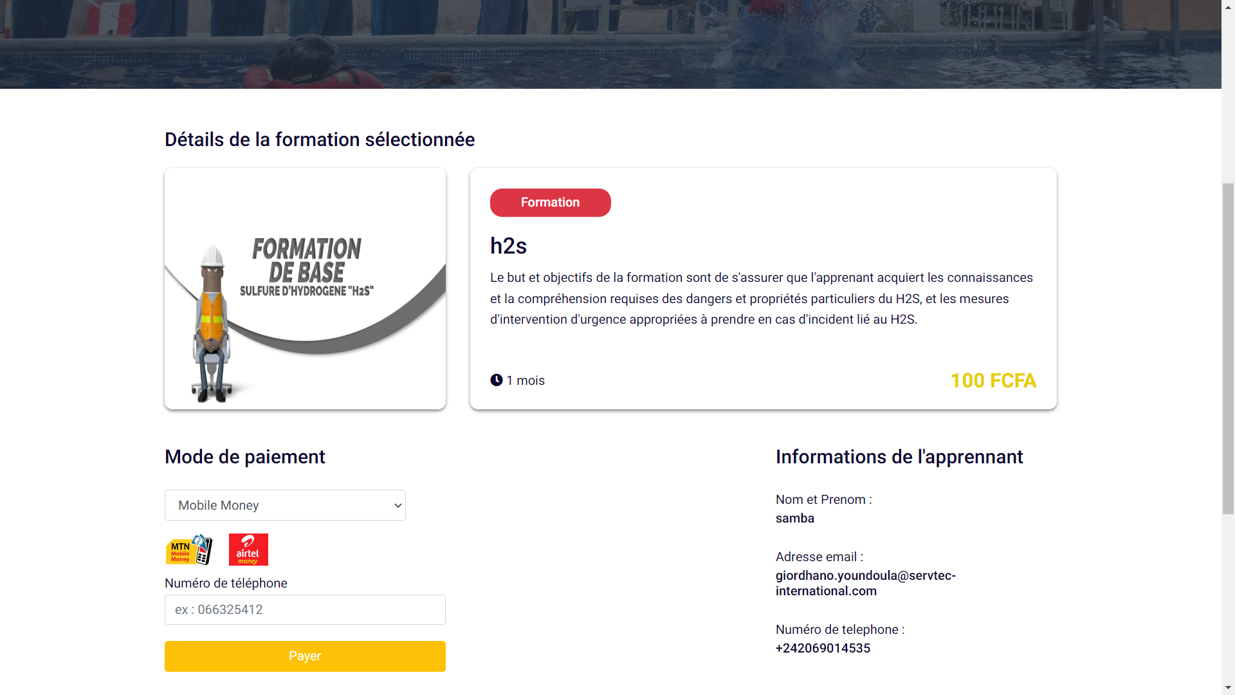This screenshot has width=1235, height=695.
Task: Click inside the Numéro de téléphone field
Action: pos(305,609)
